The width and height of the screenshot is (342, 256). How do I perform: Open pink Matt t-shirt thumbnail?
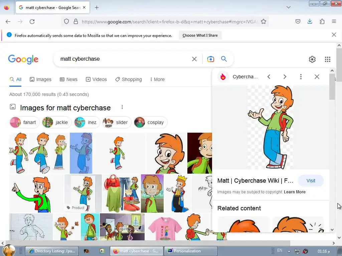point(165,227)
